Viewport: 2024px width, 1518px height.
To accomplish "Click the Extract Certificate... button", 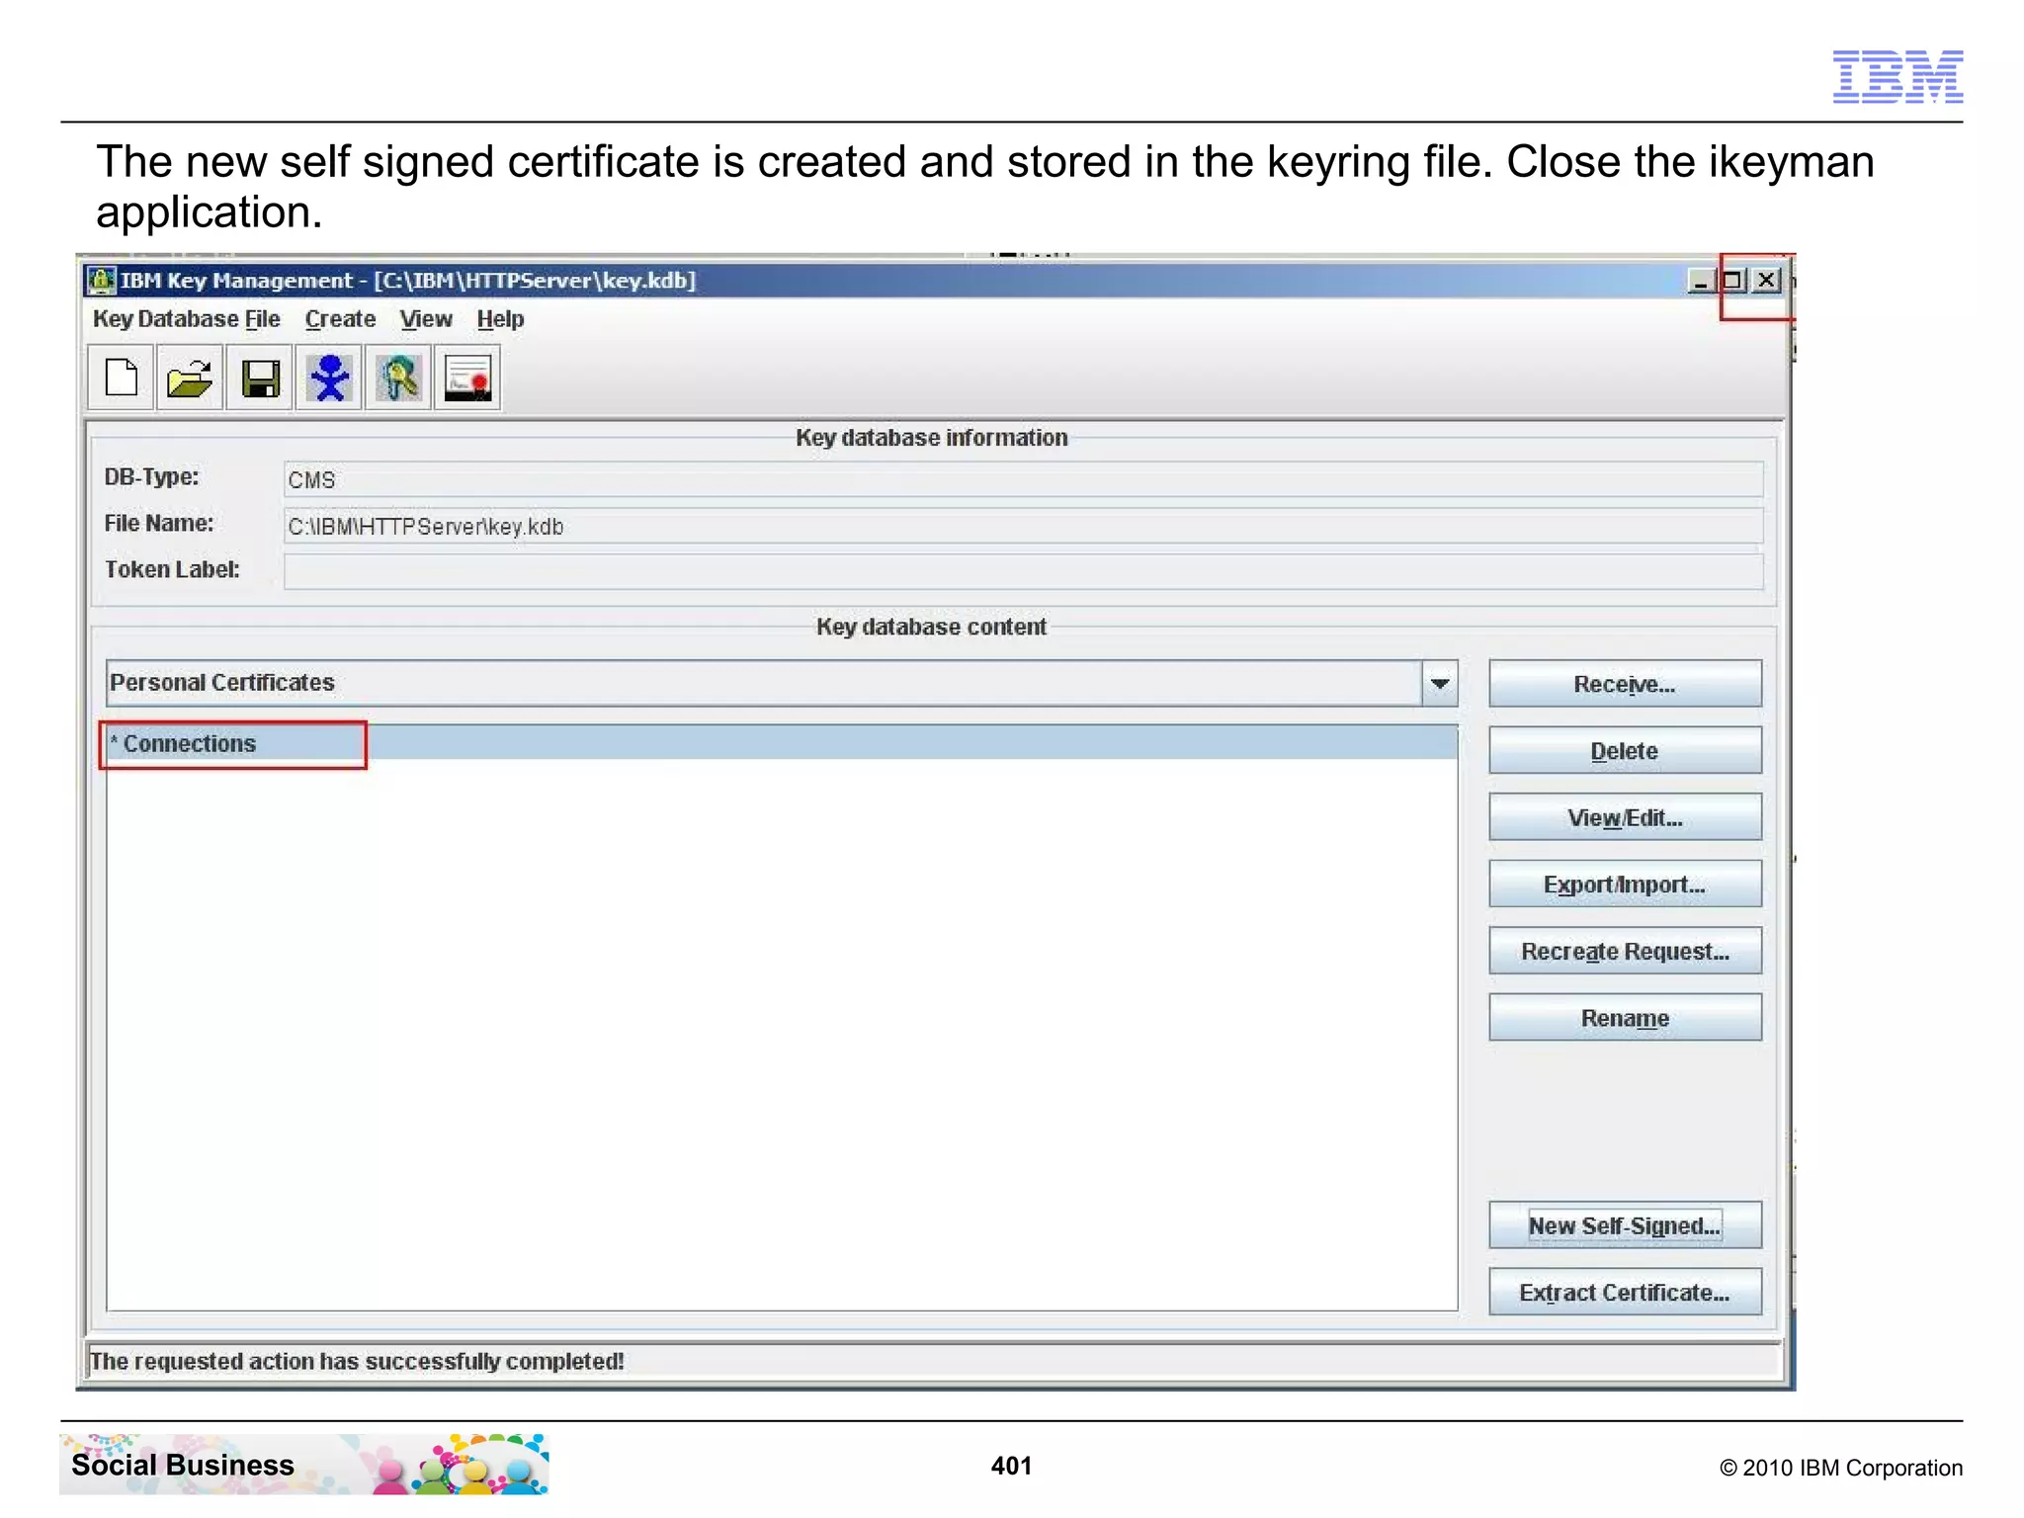I will (1625, 1293).
